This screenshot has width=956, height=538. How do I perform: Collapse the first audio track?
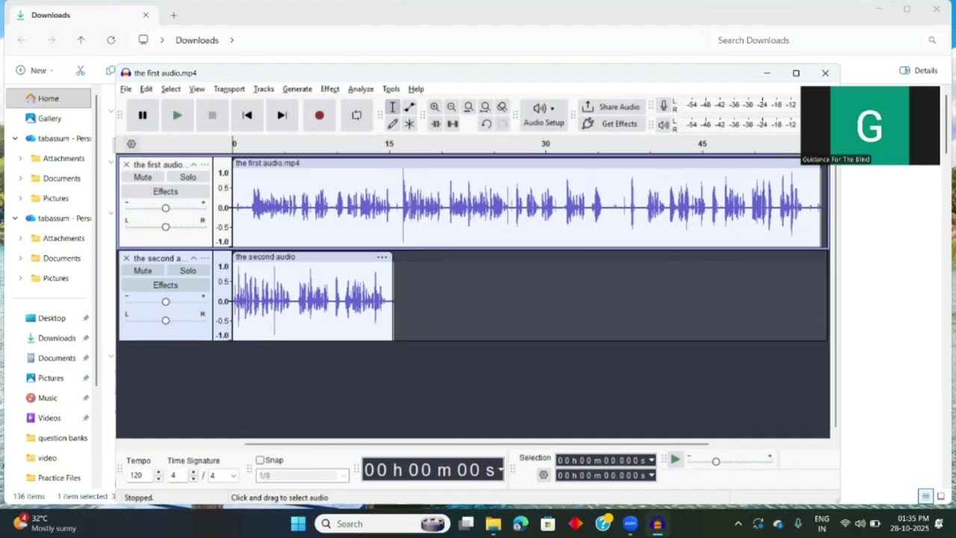[x=193, y=164]
